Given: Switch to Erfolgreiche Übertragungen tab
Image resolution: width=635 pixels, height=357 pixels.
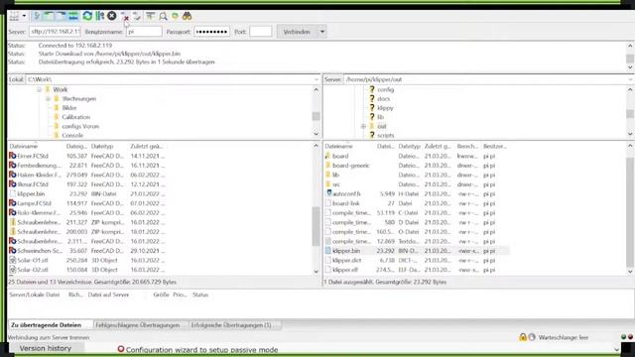Looking at the screenshot, I should click(x=231, y=325).
